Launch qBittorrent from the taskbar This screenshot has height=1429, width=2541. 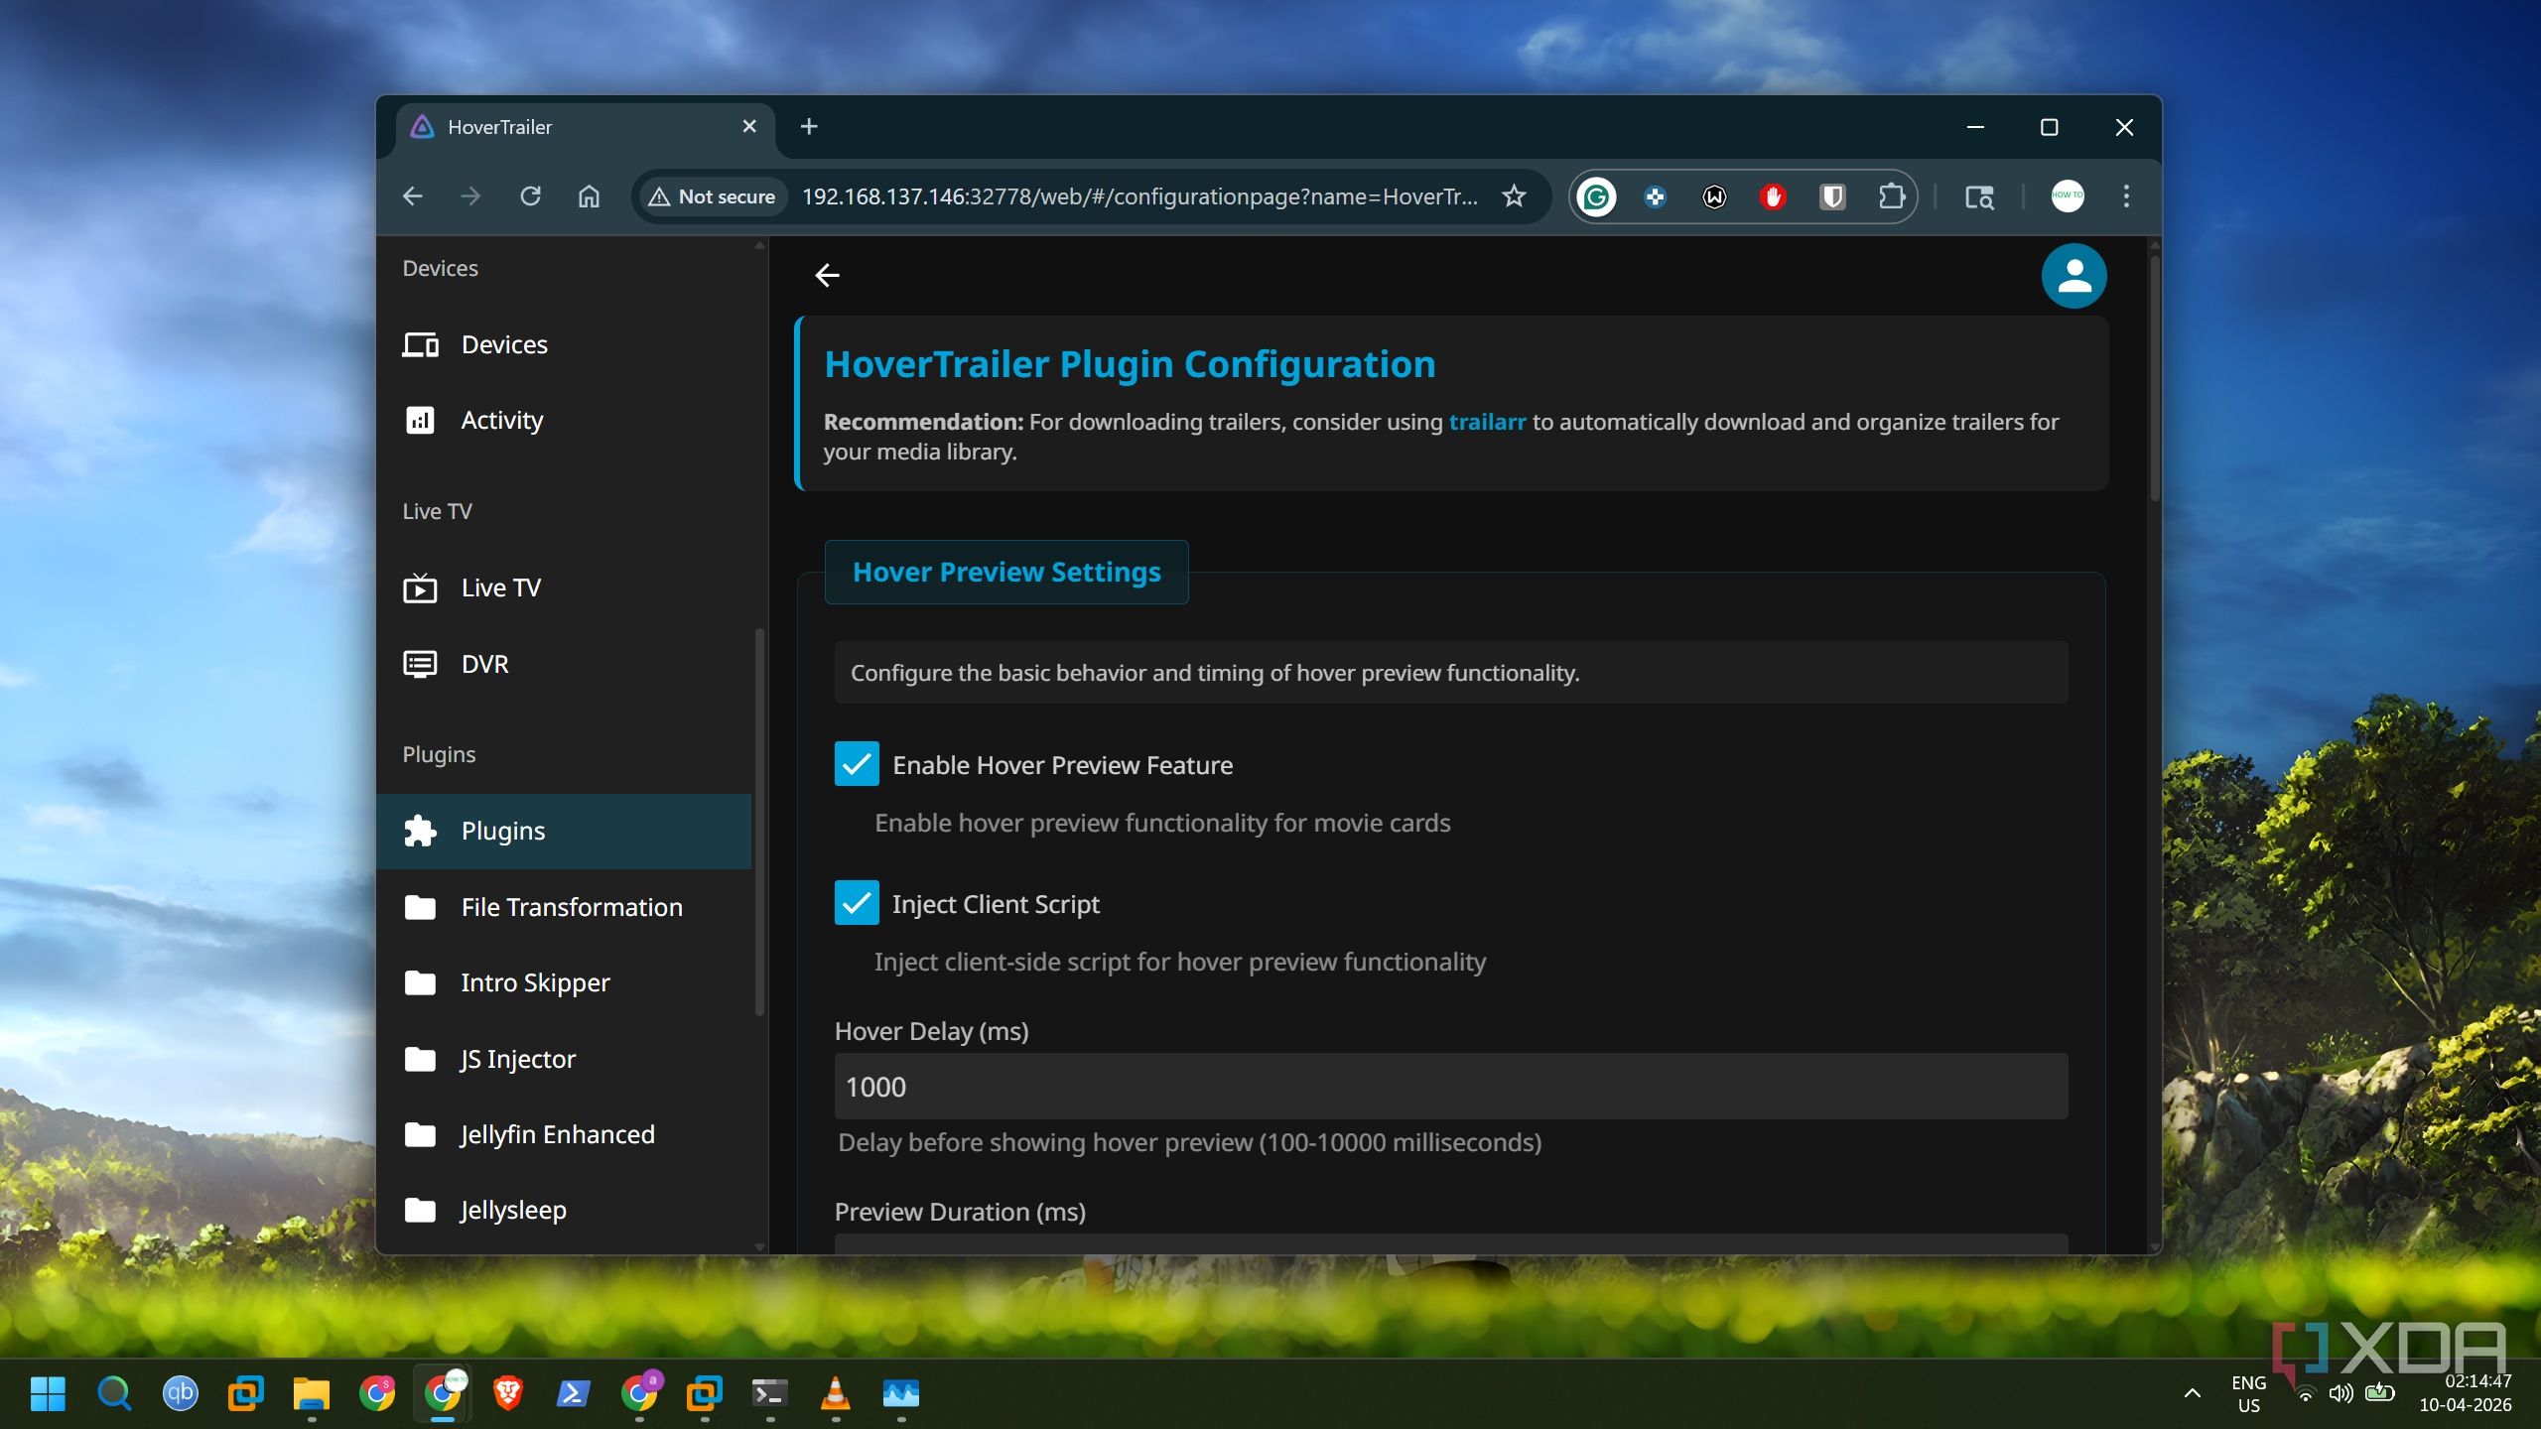180,1393
